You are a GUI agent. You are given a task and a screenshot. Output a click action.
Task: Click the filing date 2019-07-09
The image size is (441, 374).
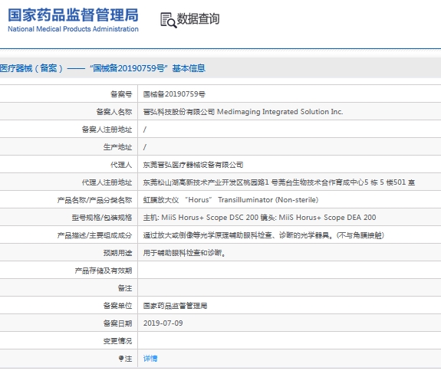coord(163,323)
